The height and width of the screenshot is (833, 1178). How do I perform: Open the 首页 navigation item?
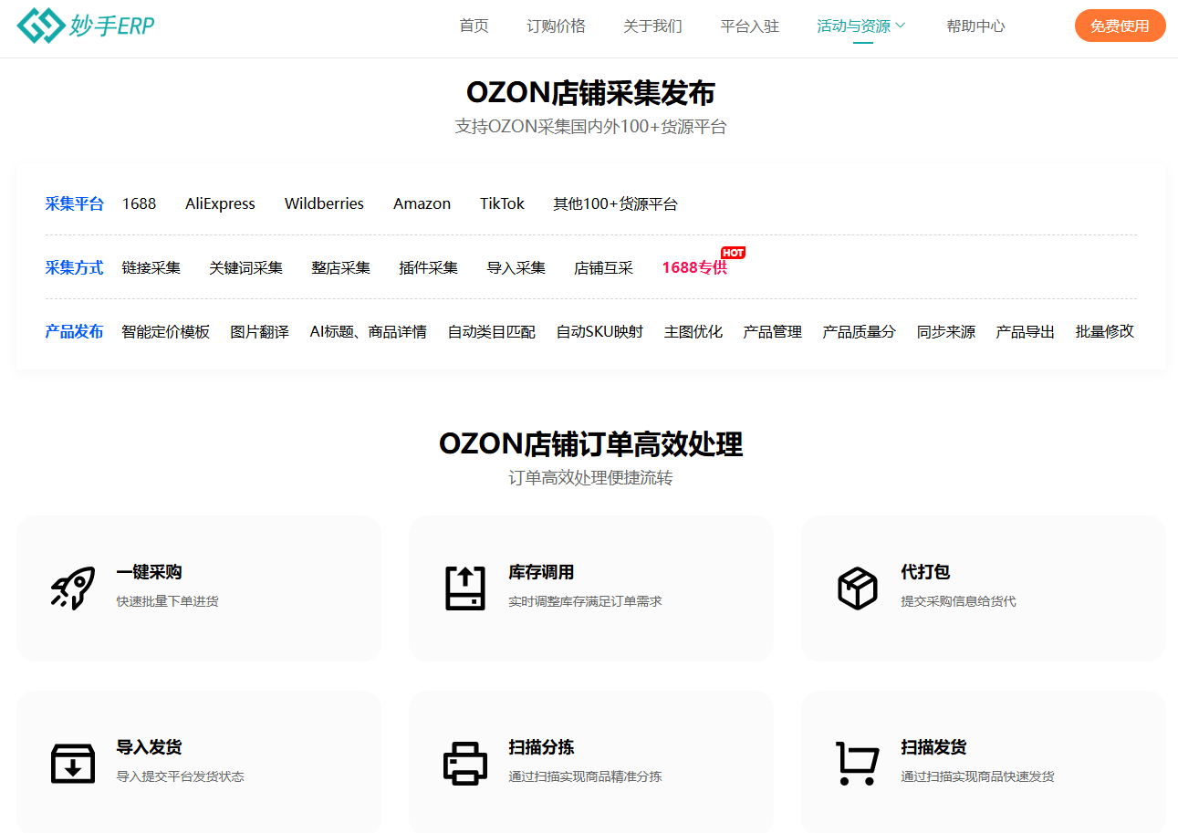pyautogui.click(x=474, y=26)
